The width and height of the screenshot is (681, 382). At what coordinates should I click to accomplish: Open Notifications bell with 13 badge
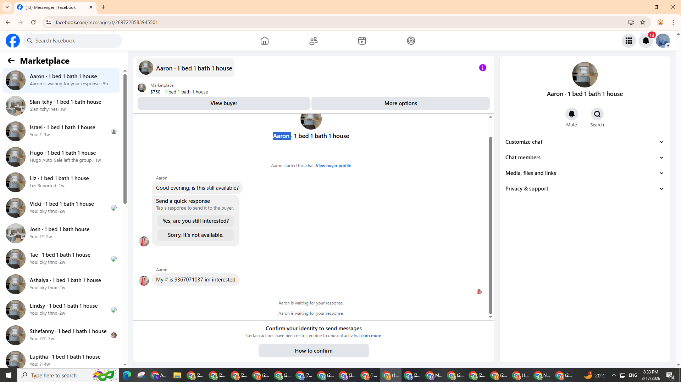[x=646, y=41]
